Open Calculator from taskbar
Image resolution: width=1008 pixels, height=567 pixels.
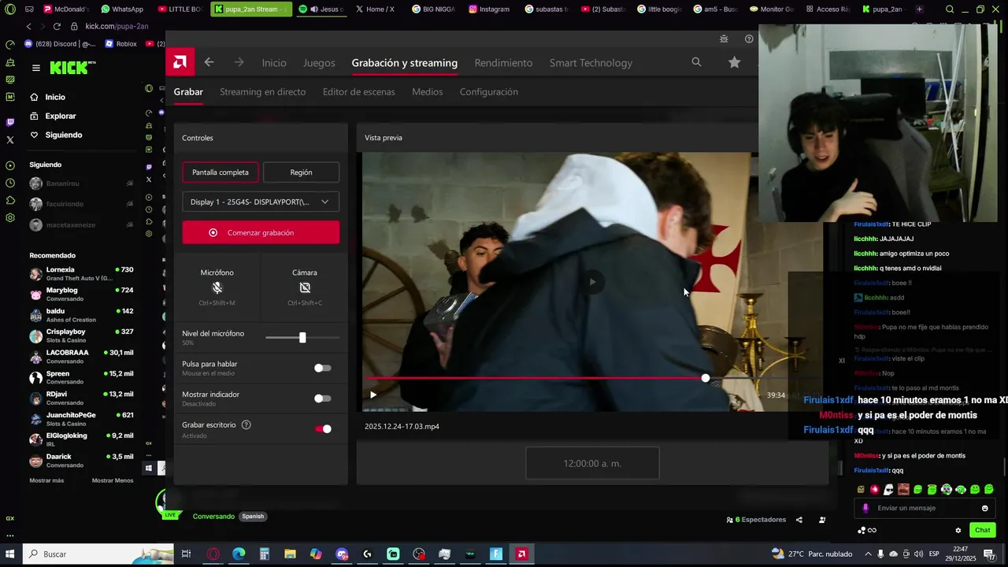pyautogui.click(x=265, y=554)
